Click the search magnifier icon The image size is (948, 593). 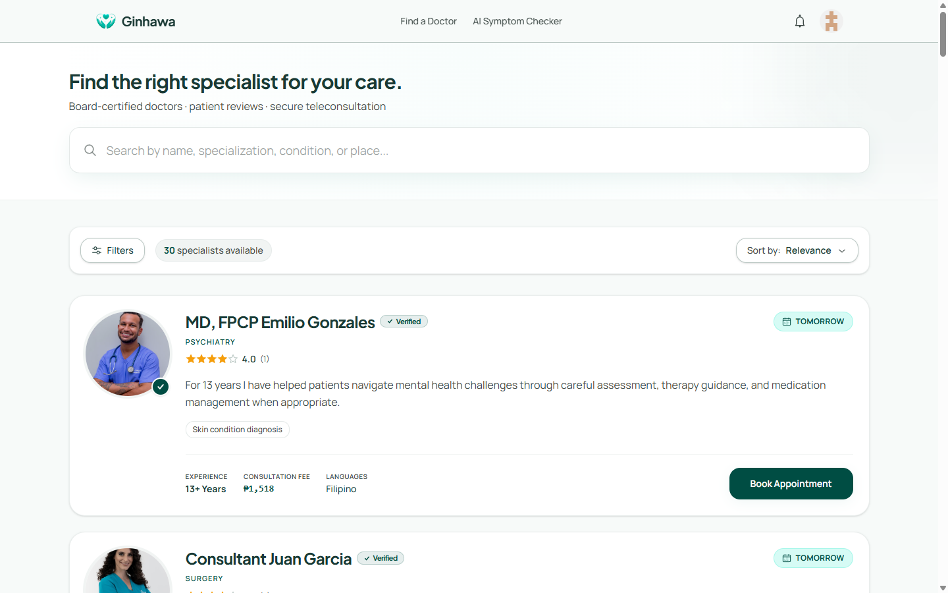click(90, 150)
